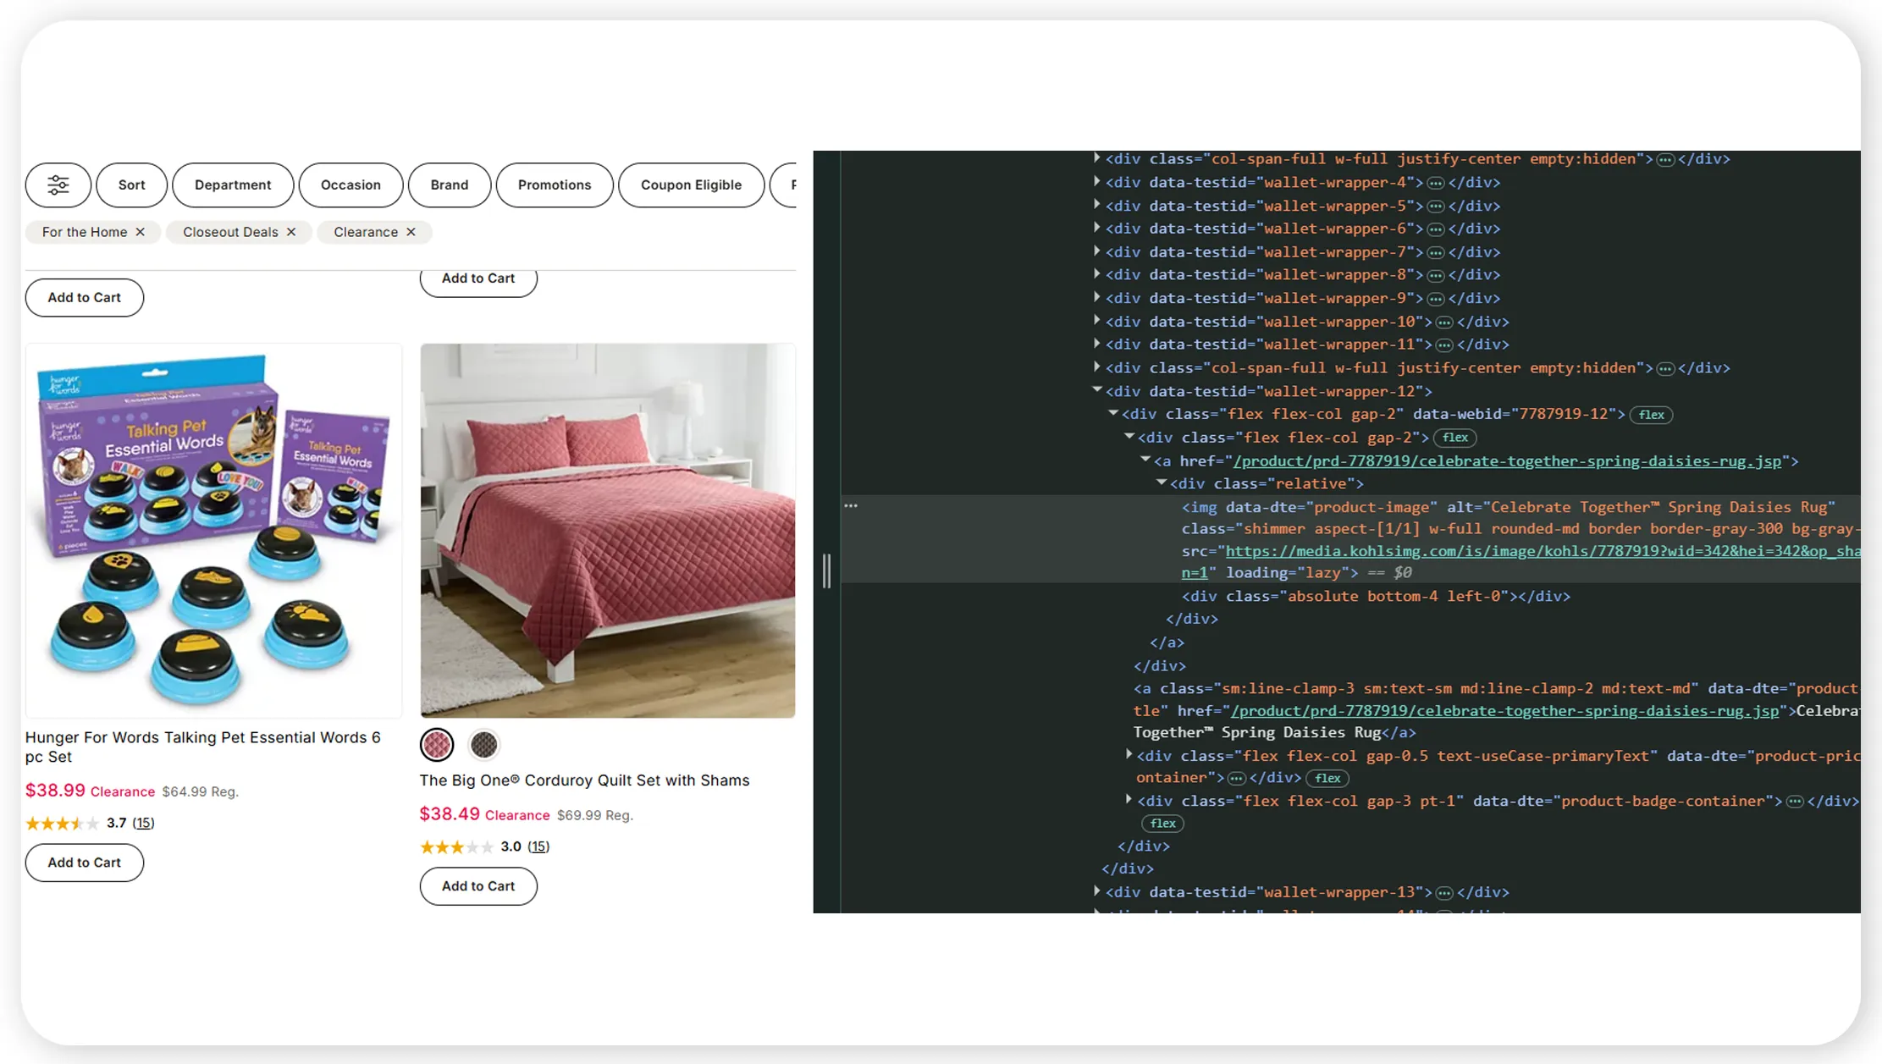Open the Corduroy Quilt Set product image
Screen dimensions: 1882x1064
point(608,531)
